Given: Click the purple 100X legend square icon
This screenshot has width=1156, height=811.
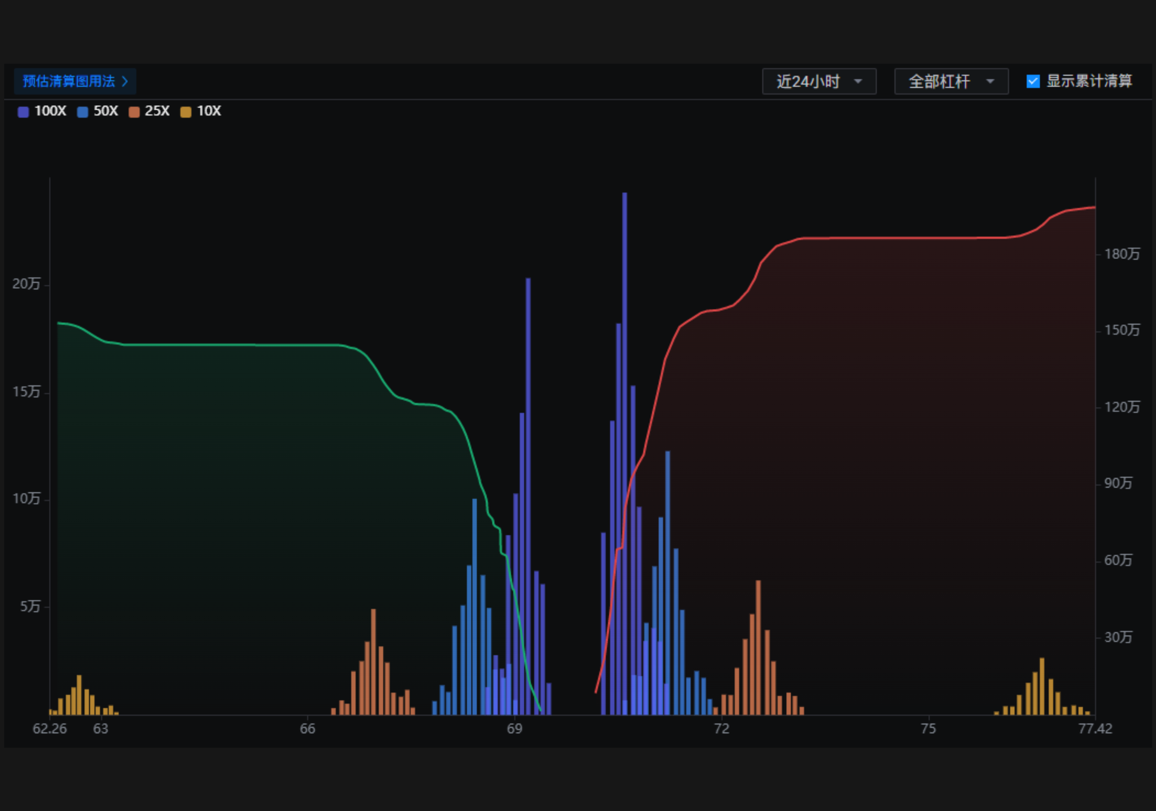Looking at the screenshot, I should tap(23, 112).
